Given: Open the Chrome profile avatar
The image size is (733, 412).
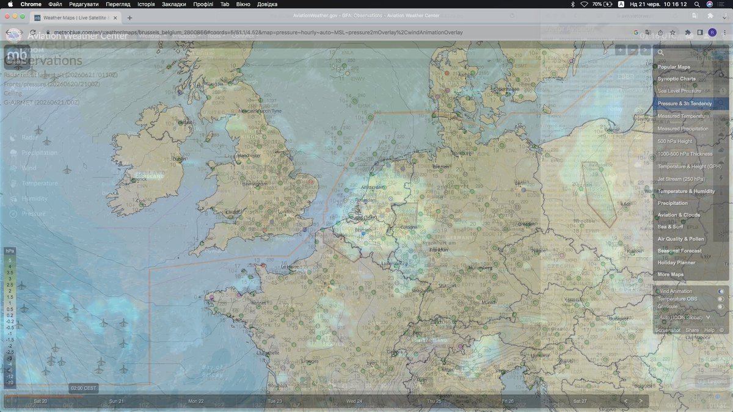Looking at the screenshot, I should pos(712,32).
